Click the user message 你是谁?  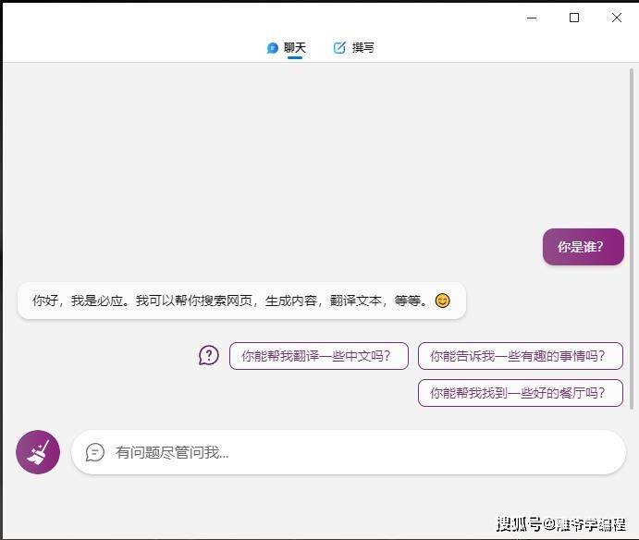tap(584, 247)
